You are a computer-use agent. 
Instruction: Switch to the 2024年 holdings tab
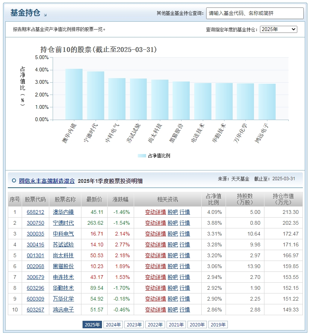pyautogui.click(x=113, y=325)
